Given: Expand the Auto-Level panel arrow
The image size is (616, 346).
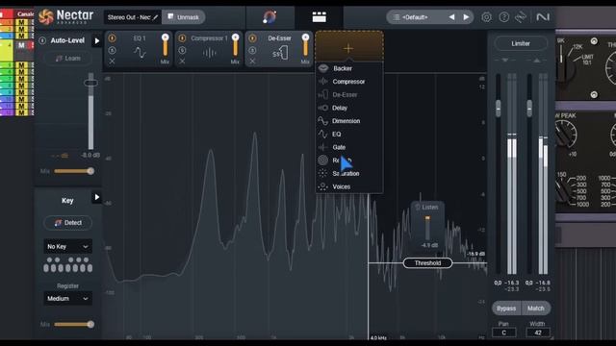Looking at the screenshot, I should [x=96, y=40].
